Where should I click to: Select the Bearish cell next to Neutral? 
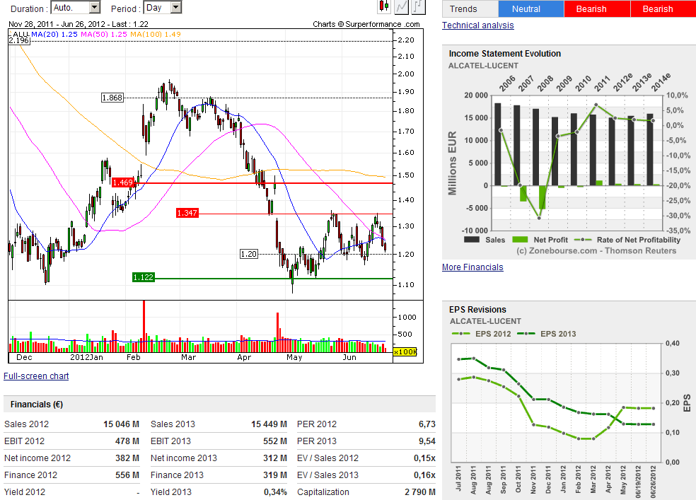(597, 9)
